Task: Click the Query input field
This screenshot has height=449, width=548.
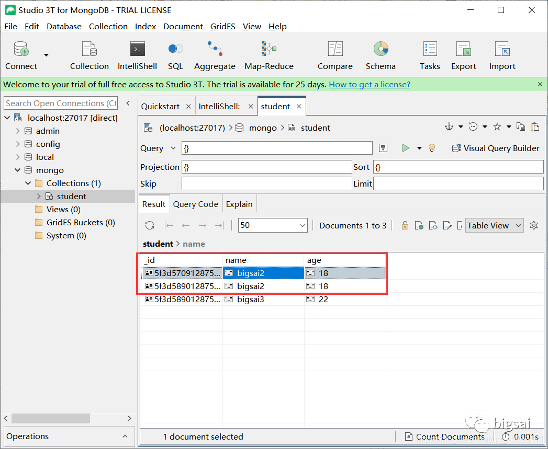Action: 277,148
